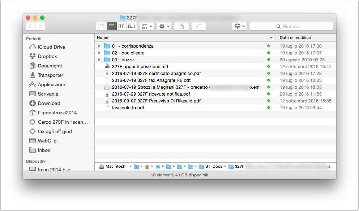Select the 02 - doc cliente folder row
Image resolution: width=359 pixels, height=211 pixels.
pos(215,53)
